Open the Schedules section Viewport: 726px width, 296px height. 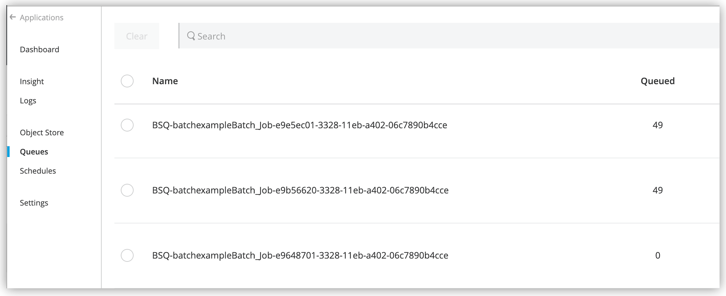38,171
